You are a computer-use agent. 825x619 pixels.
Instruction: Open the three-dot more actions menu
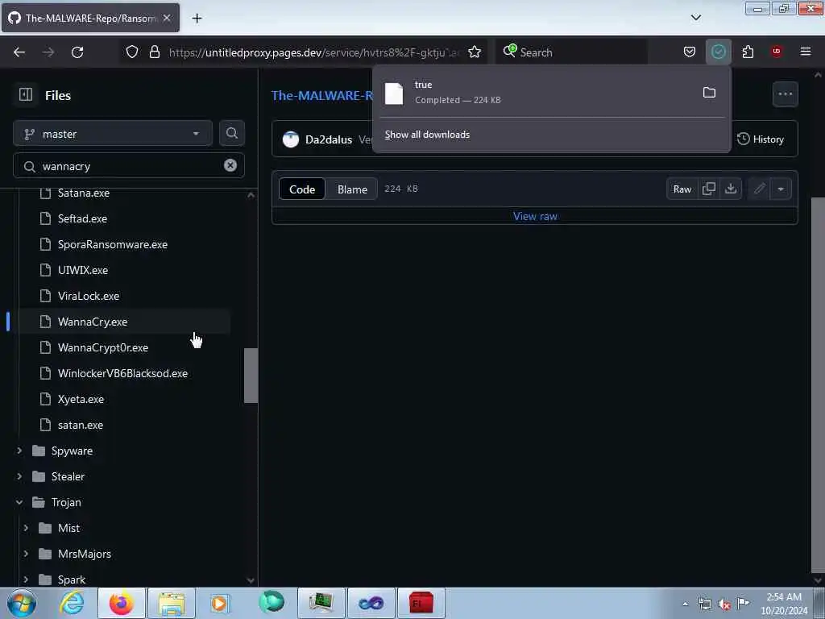tap(785, 94)
